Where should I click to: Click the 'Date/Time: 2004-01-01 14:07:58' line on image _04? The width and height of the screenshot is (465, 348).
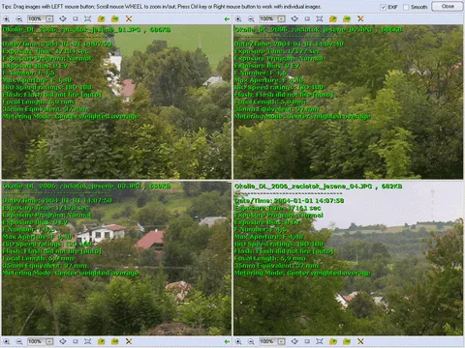(289, 201)
